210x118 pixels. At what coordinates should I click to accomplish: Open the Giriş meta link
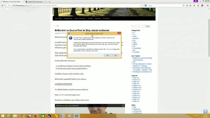tap(135, 107)
